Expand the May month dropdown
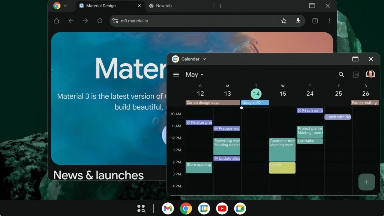 tap(194, 75)
